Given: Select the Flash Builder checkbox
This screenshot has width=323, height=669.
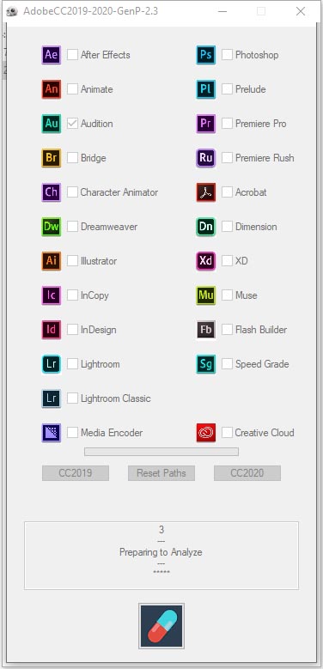Looking at the screenshot, I should coord(228,330).
